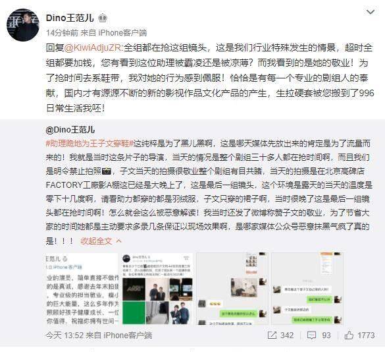Click the camera emoji in post text
This screenshot has width=385, height=352.
click(x=107, y=171)
